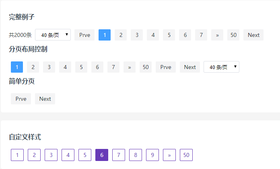Viewport: 280px width, 169px height.
Task: Go to page 7 in the layout control row
Action: click(x=113, y=67)
